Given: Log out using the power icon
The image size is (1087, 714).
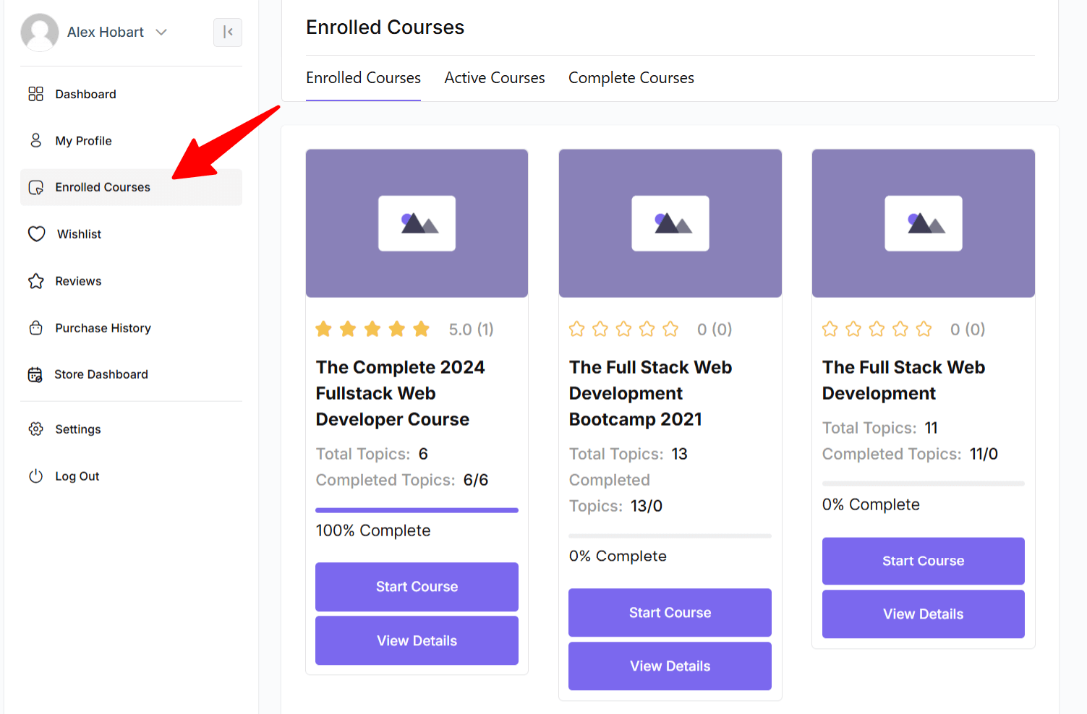Looking at the screenshot, I should 36,476.
